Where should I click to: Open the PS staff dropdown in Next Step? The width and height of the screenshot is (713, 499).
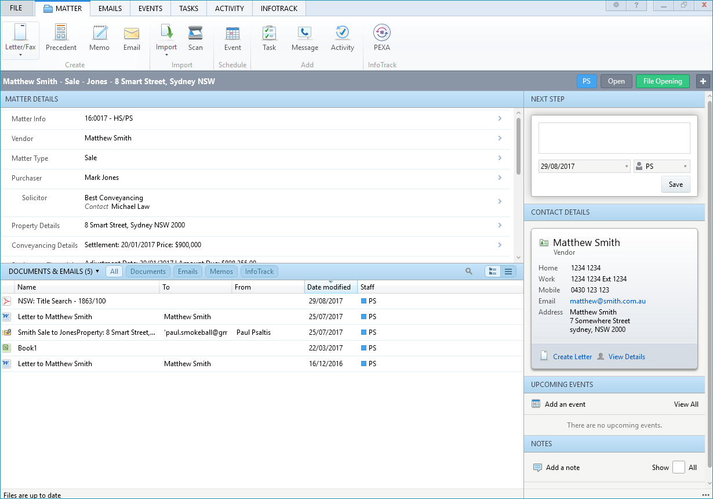pos(685,167)
